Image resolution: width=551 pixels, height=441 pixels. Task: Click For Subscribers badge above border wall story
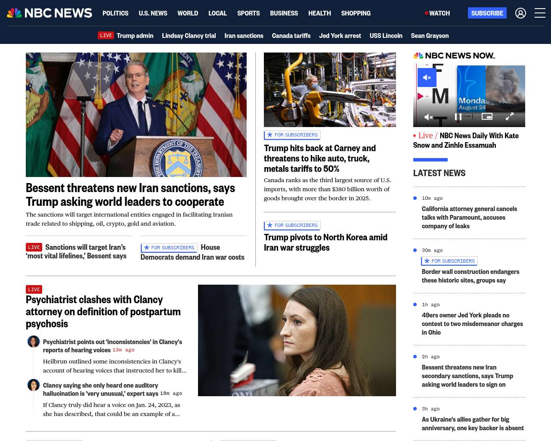pos(449,261)
